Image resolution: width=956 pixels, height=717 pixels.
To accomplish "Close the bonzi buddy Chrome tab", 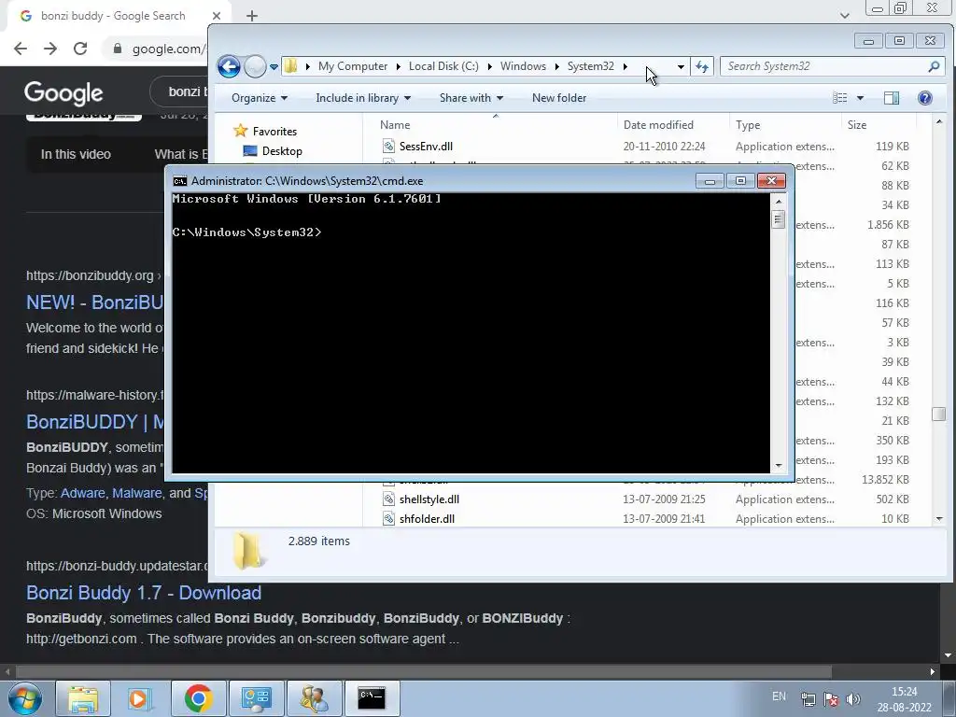I will tap(217, 16).
